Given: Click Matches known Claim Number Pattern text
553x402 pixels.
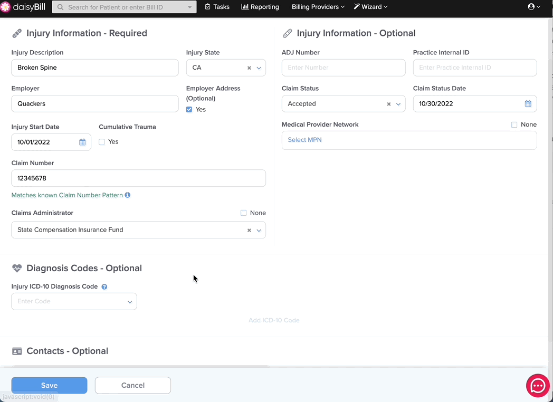Looking at the screenshot, I should click(x=67, y=195).
